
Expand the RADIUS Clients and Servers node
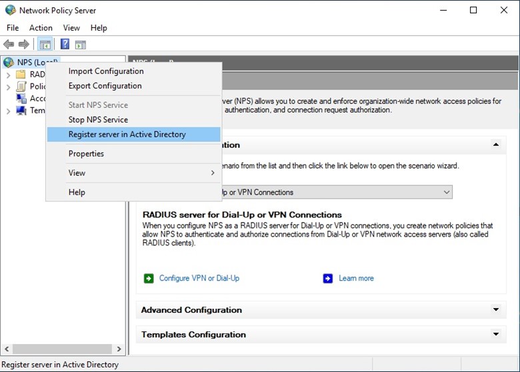tap(8, 75)
